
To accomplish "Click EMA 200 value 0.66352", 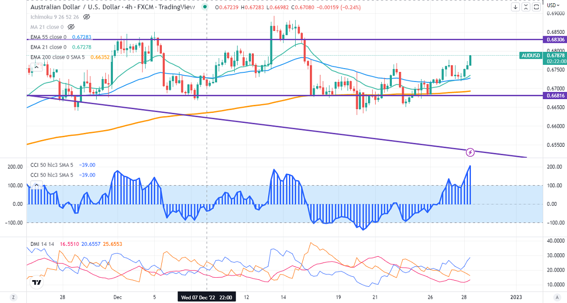I will (x=100, y=57).
